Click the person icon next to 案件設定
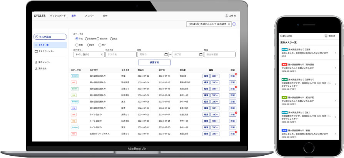Image resolution: width=344 pixels, height=158 pixels. pos(36,69)
